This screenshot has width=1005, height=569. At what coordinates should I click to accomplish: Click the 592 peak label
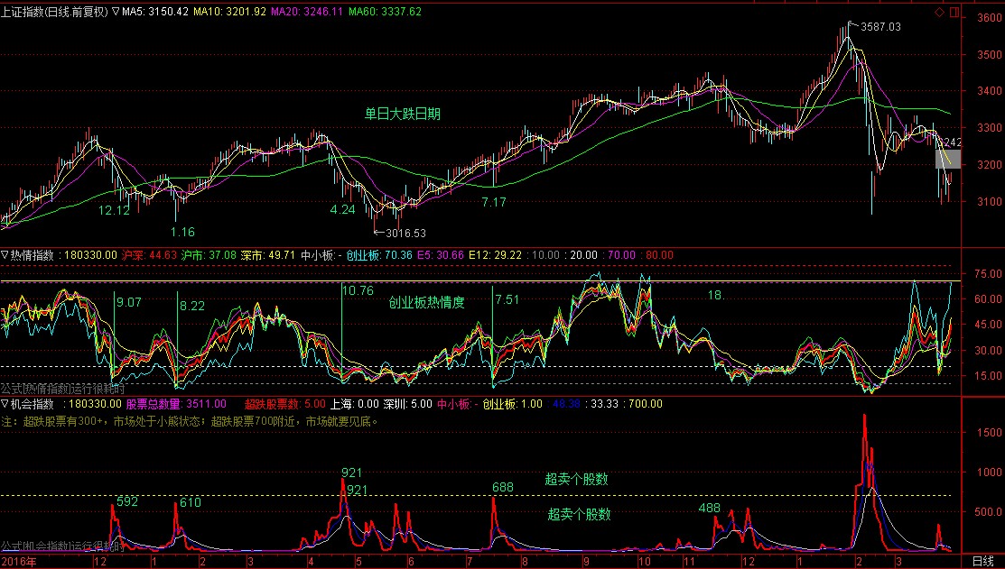coord(127,501)
